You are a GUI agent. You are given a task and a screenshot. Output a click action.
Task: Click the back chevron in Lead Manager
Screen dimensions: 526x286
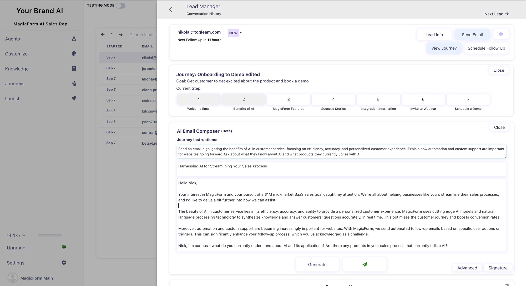[x=171, y=10]
